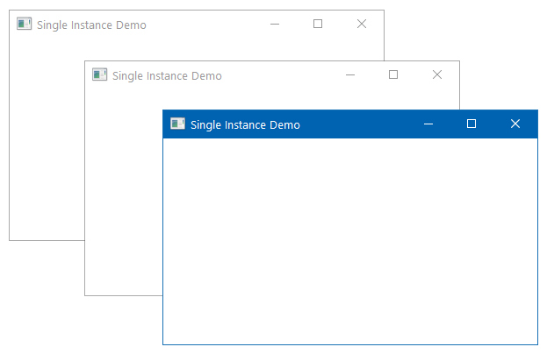547x354 pixels.
Task: Close the active blue-titled Single Instance Demo window
Action: tap(515, 124)
